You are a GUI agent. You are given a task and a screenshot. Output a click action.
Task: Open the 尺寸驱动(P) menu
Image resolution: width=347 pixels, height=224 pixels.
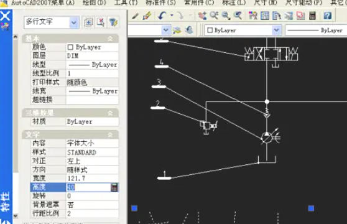pyautogui.click(x=304, y=2)
